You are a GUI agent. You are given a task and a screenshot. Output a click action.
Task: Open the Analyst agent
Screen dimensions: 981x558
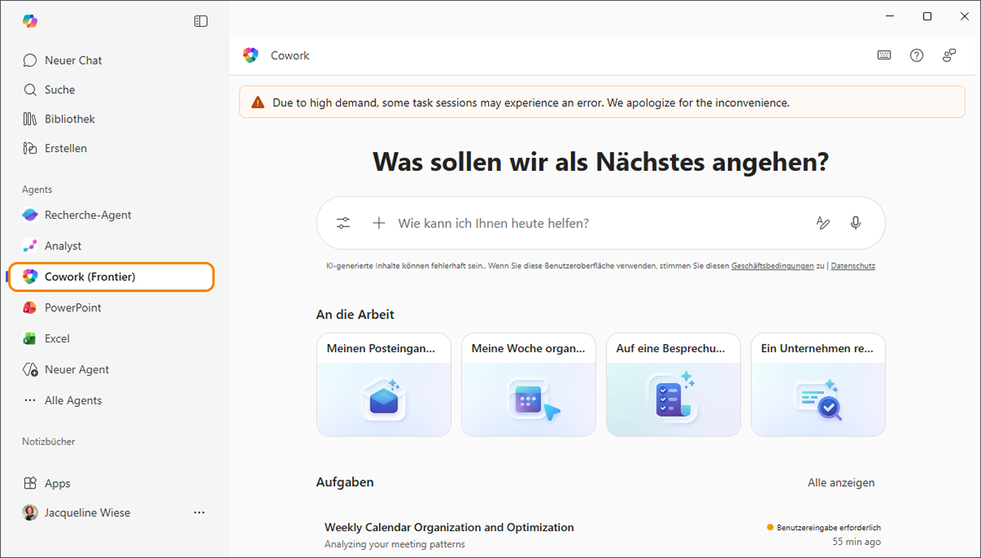coord(63,246)
